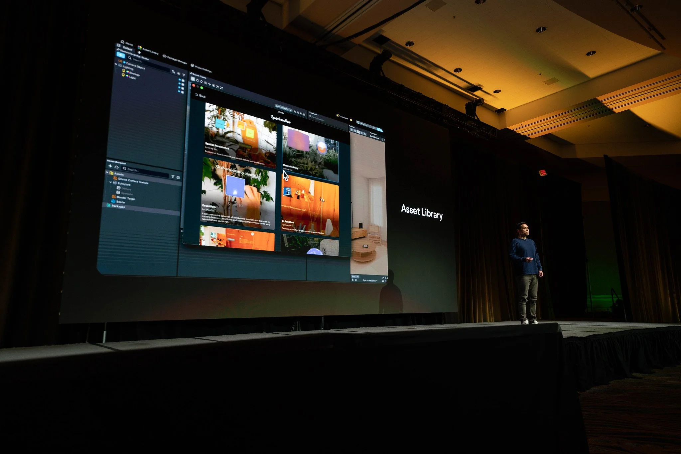Viewport: 681px width, 454px height.
Task: Click the Preview Lens button
Action: click(363, 124)
